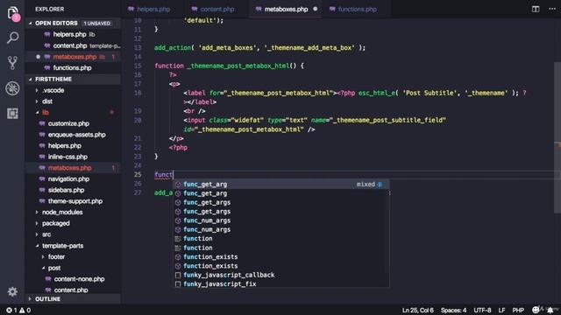This screenshot has height=315, width=561.
Task: Choose funky_javascript_fix suggestion
Action: [x=281, y=283]
